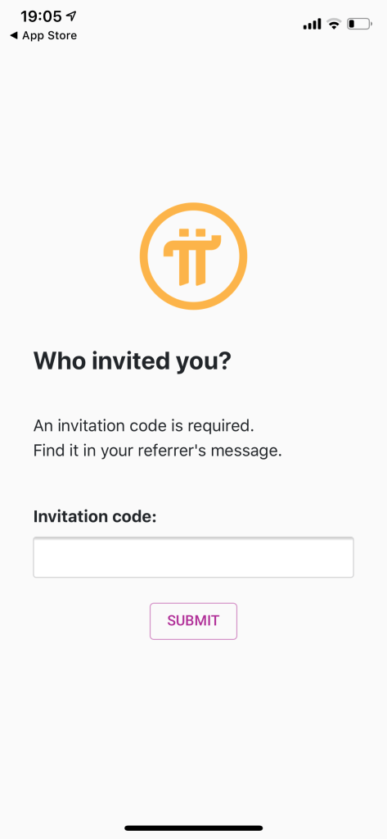Tap the Pi symbol inside the logo circle
This screenshot has height=839, width=387.
[193, 256]
